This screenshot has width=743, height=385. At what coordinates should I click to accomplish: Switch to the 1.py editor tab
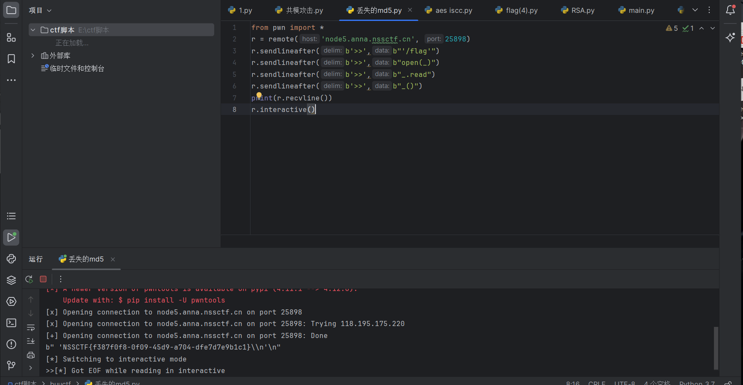[240, 10]
